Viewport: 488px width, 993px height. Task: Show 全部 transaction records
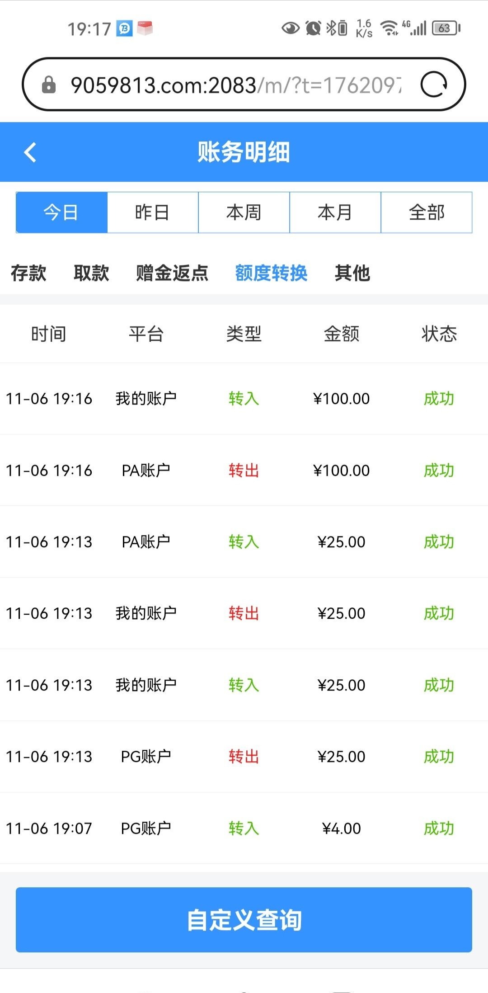click(x=427, y=212)
